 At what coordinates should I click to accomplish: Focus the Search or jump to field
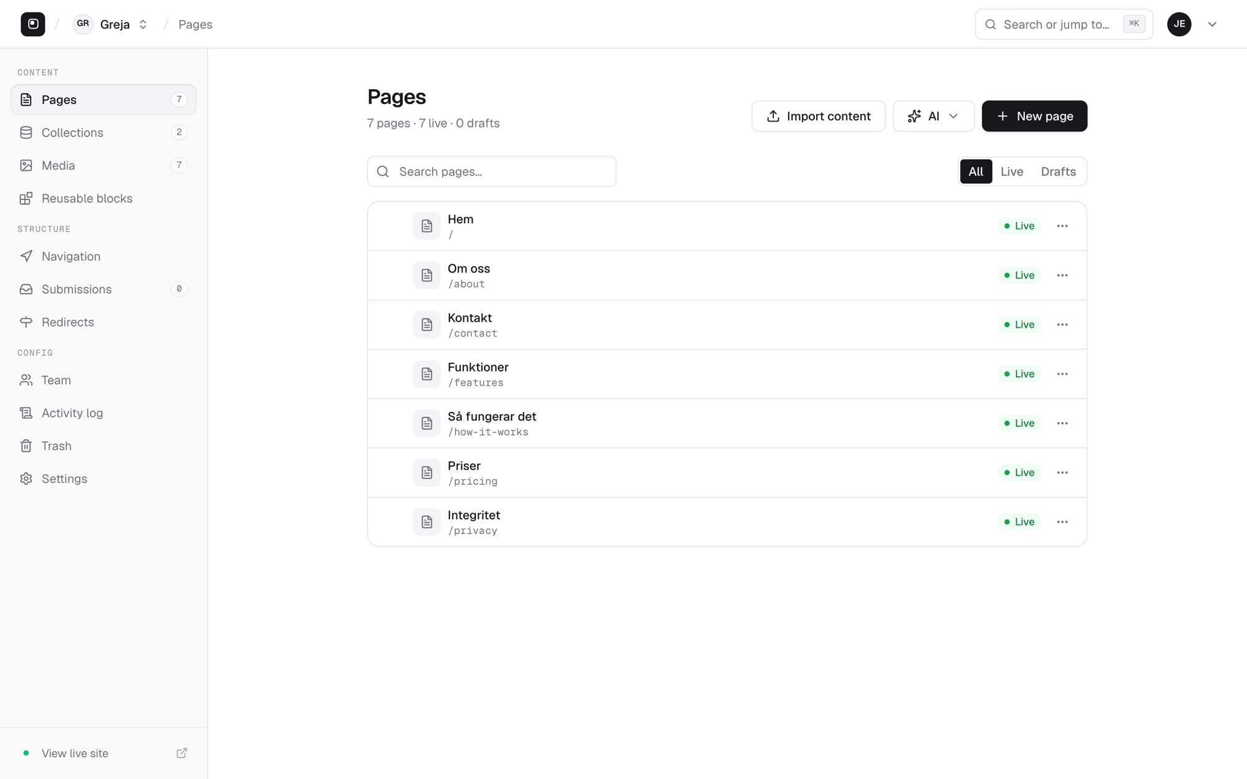[1064, 24]
